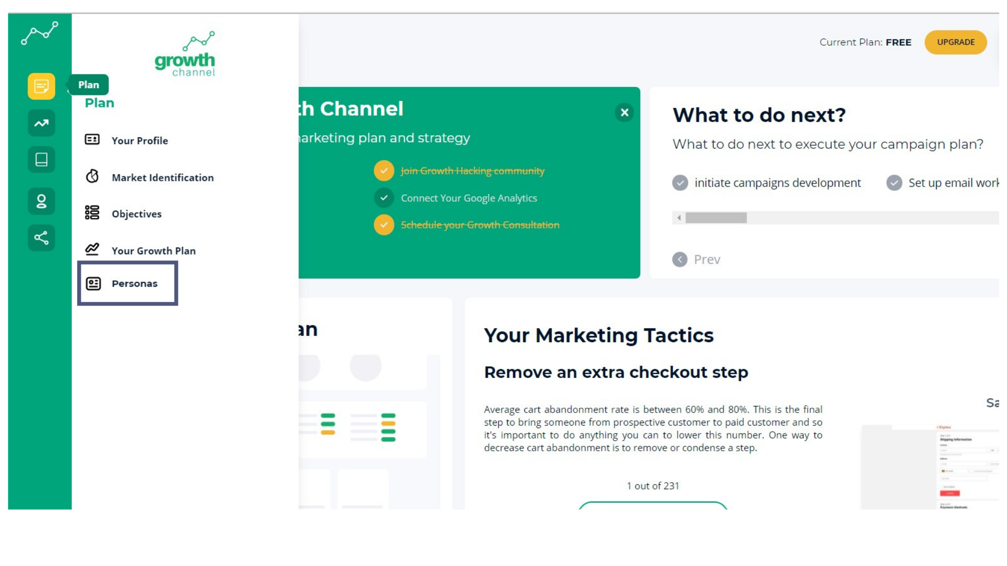Click the user persona sidebar icon

coord(41,201)
